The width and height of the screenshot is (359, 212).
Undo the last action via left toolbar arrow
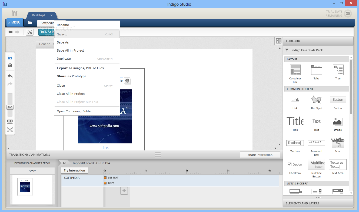[10, 76]
